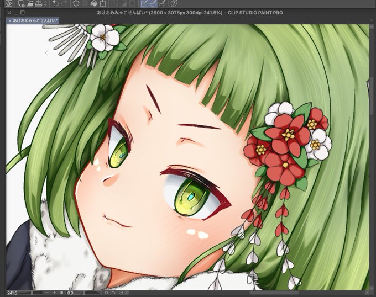Undo the last action
The image size is (376, 297).
[55, 3]
